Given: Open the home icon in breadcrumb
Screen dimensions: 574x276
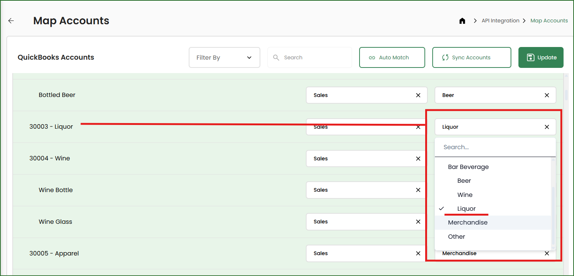Looking at the screenshot, I should coord(462,21).
